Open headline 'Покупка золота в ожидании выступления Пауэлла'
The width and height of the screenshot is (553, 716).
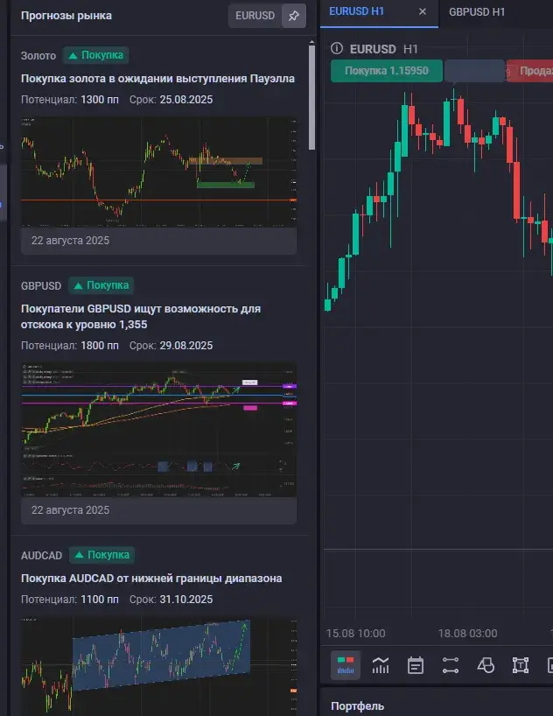(157, 79)
